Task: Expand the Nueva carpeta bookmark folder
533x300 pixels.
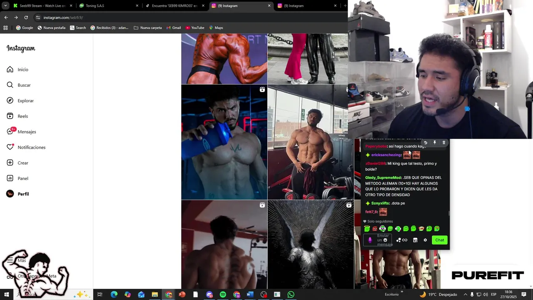Action: point(148,28)
